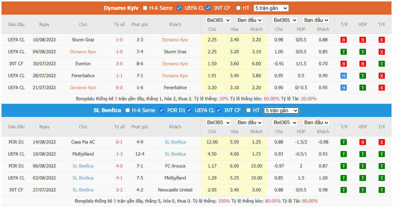
Task: Click red B result badge for Sturm Graz 10/08 T/B
Action: [x=343, y=40]
